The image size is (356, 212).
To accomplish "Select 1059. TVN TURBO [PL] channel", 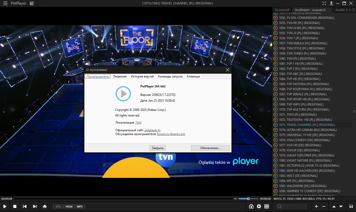I will (x=312, y=54).
